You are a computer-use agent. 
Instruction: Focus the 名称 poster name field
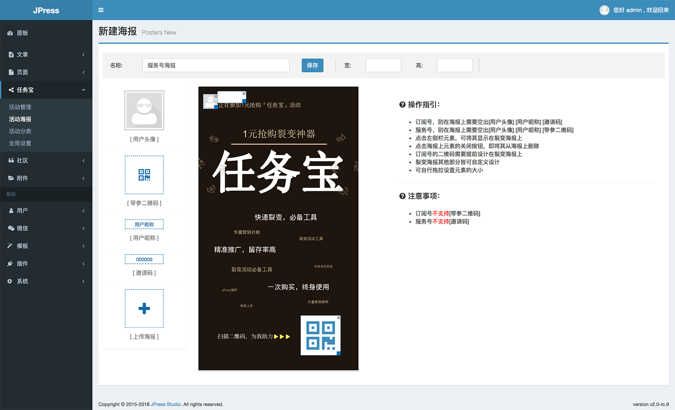click(x=216, y=65)
